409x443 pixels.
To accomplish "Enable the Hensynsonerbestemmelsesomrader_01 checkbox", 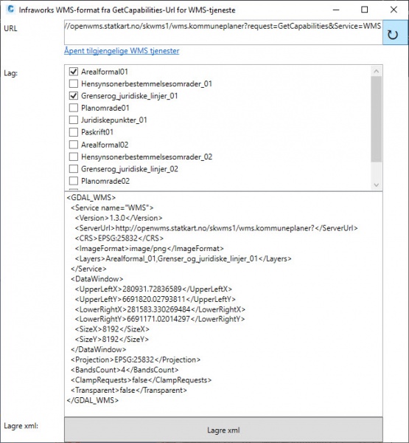I will [74, 83].
